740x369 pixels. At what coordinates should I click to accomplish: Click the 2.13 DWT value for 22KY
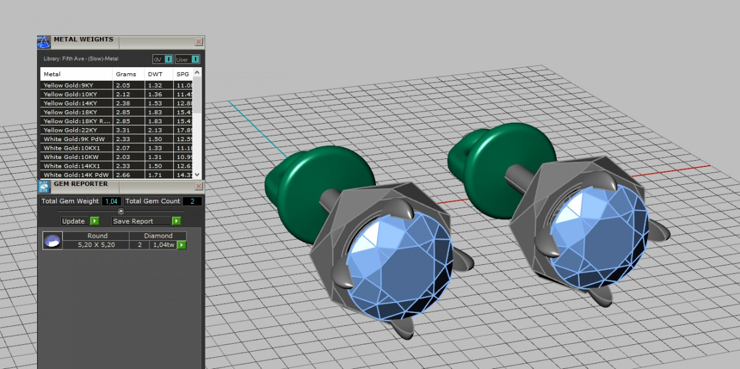pyautogui.click(x=155, y=130)
